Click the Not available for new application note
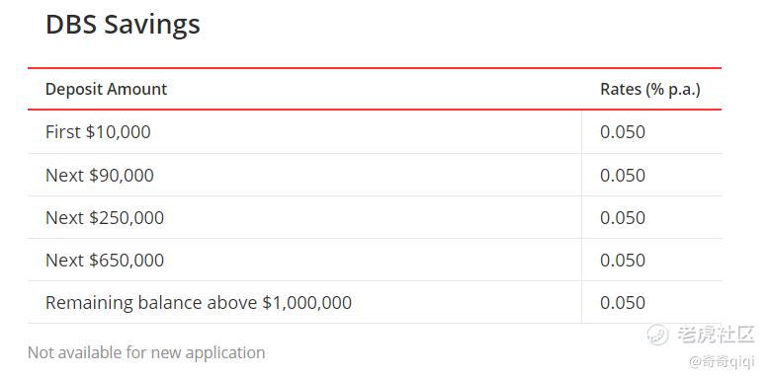 (146, 352)
